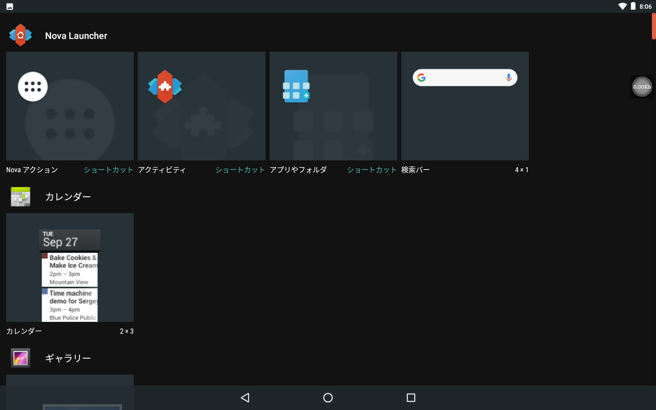
Task: Click the カレンダー section header text
Action: click(68, 197)
